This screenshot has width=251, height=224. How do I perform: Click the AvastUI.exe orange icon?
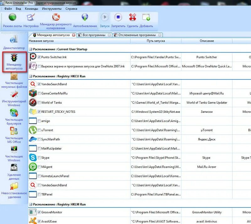click(x=33, y=221)
